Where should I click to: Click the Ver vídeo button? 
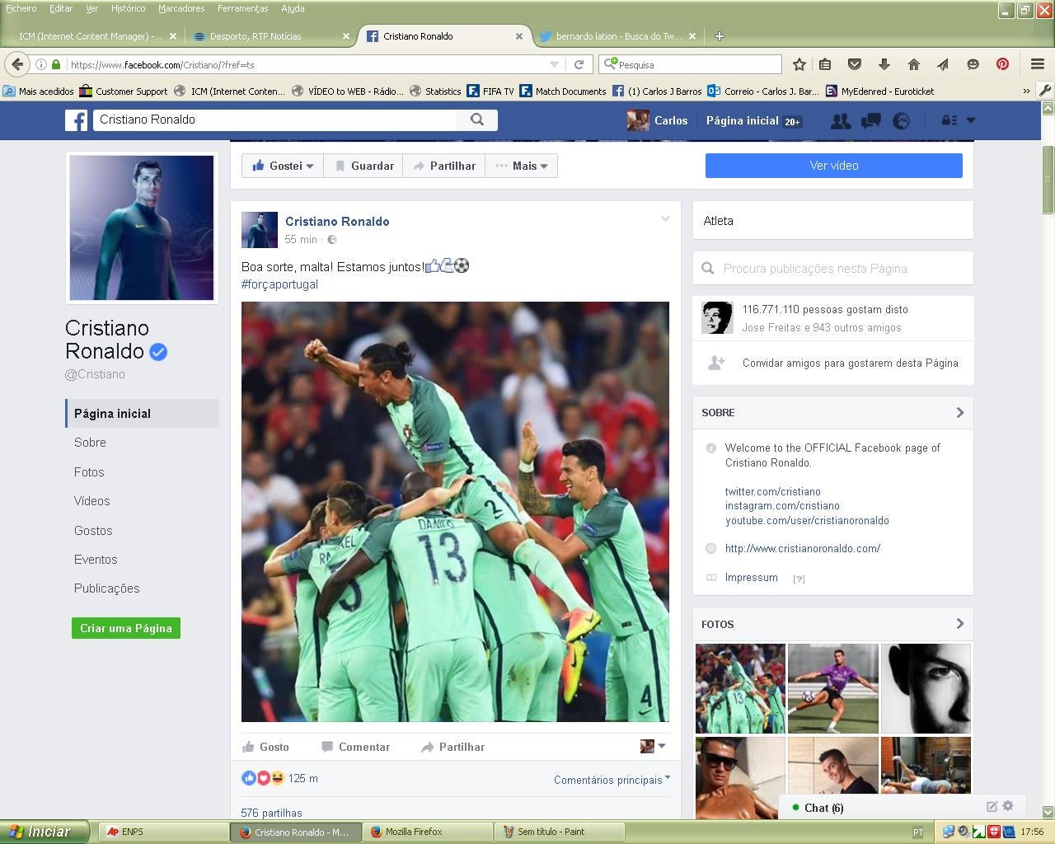(833, 166)
